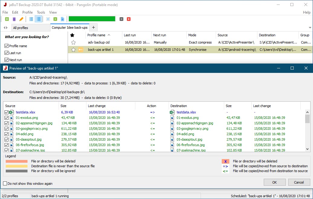
Task: Star the back-ups artikel 1 profile
Action: (x=73, y=50)
